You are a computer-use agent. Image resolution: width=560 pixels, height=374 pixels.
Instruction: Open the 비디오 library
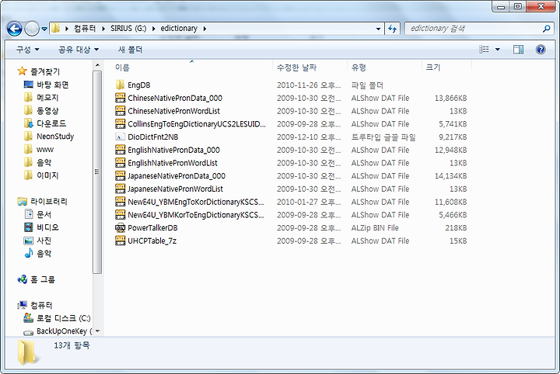(x=47, y=227)
